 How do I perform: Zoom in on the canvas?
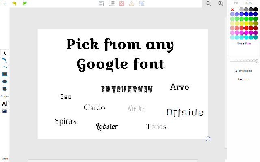pyautogui.click(x=221, y=4)
